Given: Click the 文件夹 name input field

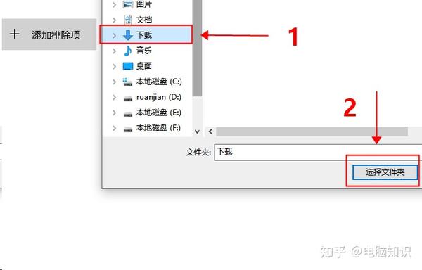Looking at the screenshot, I should (318, 153).
